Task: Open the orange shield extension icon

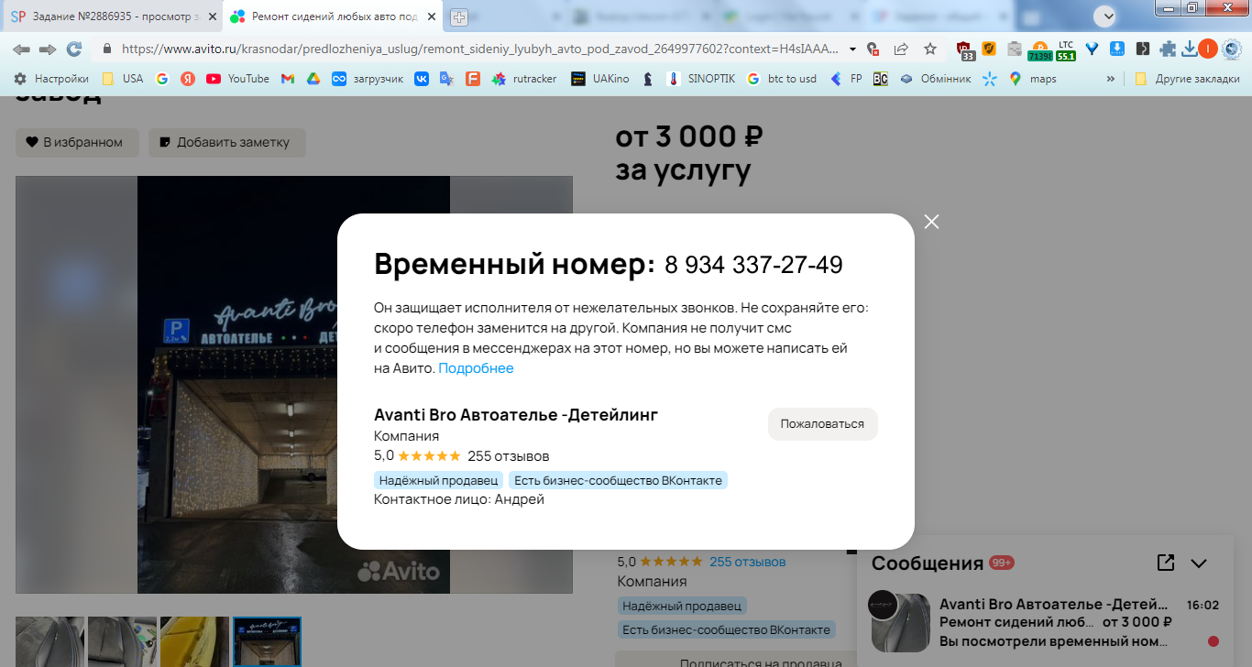Action: (x=989, y=49)
